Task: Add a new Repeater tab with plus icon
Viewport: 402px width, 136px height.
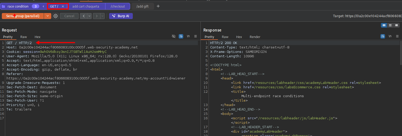Action: 158,6
